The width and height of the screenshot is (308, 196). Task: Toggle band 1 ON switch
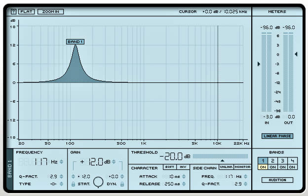[263, 167]
